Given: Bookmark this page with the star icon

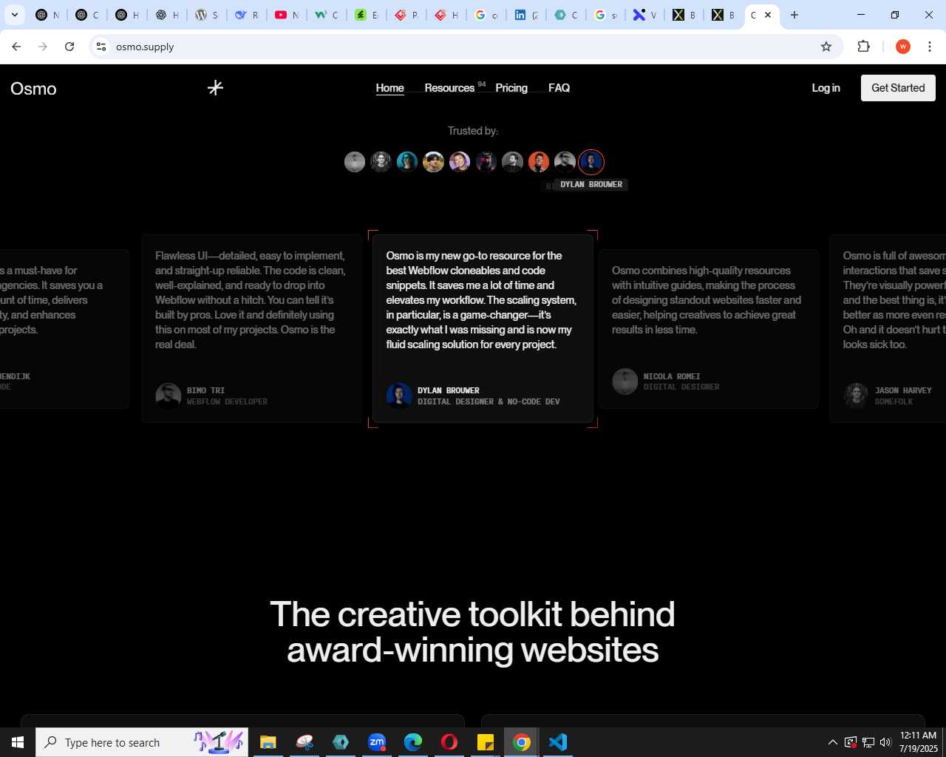Looking at the screenshot, I should [x=826, y=47].
